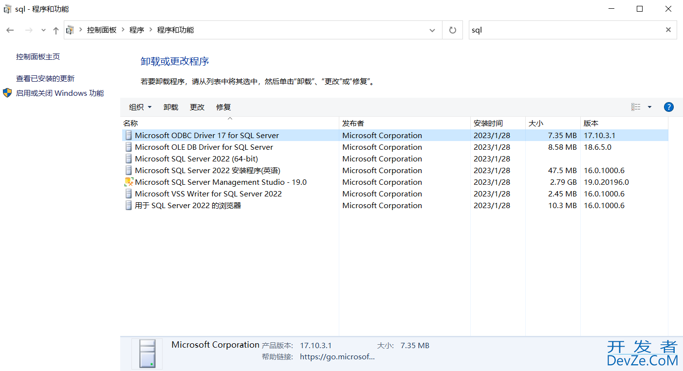The image size is (683, 371).
Task: Click the 2.79 GB size cell
Action: [x=562, y=182]
